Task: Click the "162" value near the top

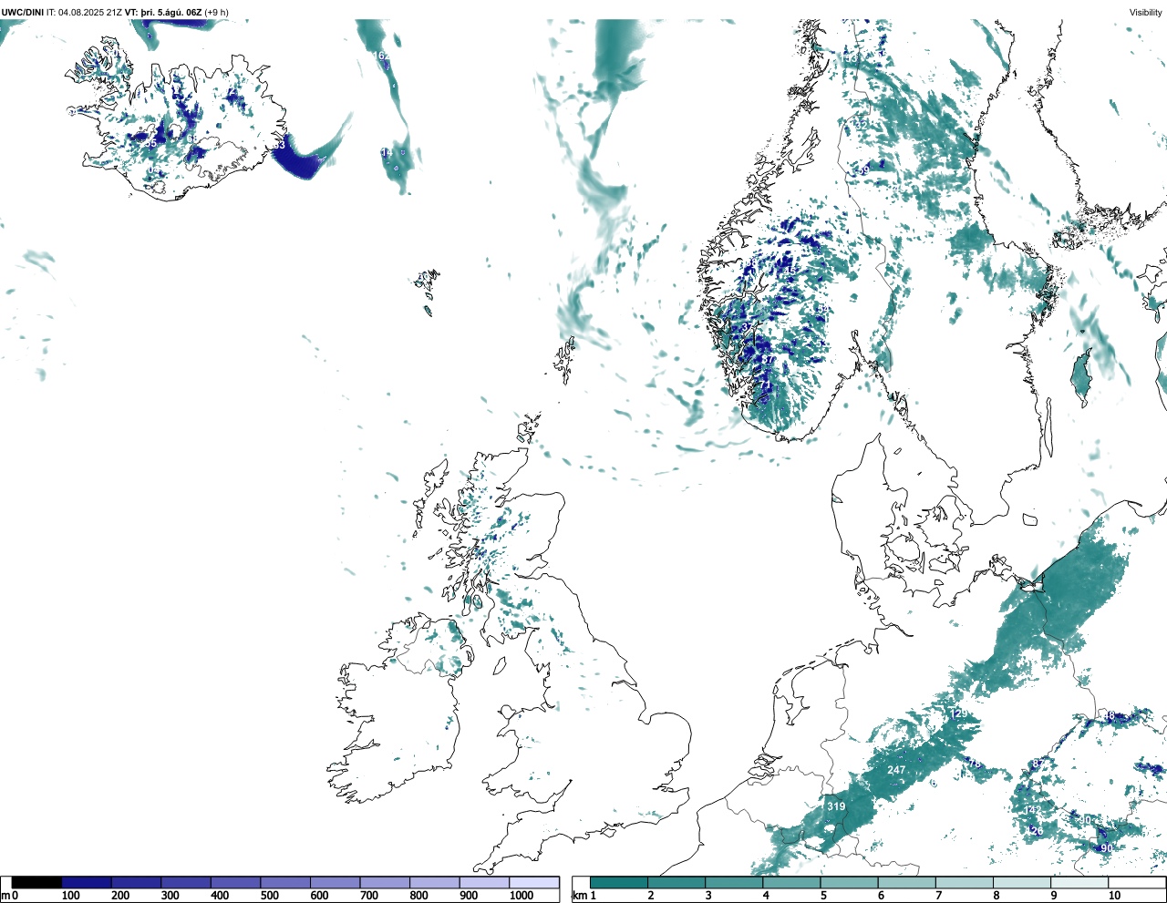Action: (x=381, y=56)
